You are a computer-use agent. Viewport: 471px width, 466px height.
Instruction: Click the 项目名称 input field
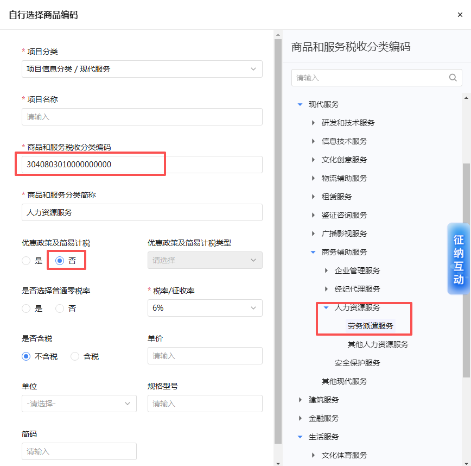[142, 117]
